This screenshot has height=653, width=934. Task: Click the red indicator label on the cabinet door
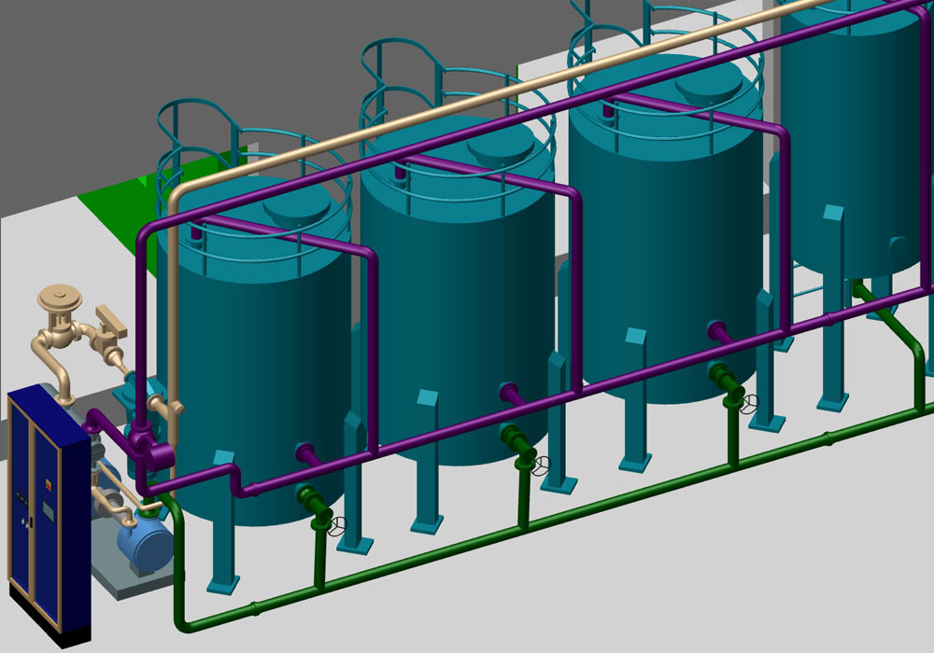48,484
